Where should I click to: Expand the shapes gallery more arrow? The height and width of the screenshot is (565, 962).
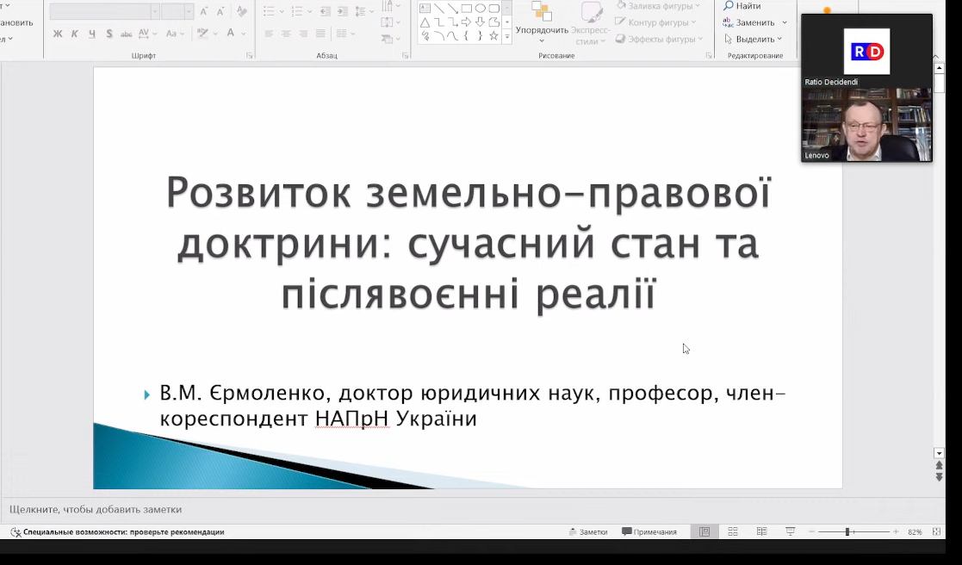(x=507, y=37)
